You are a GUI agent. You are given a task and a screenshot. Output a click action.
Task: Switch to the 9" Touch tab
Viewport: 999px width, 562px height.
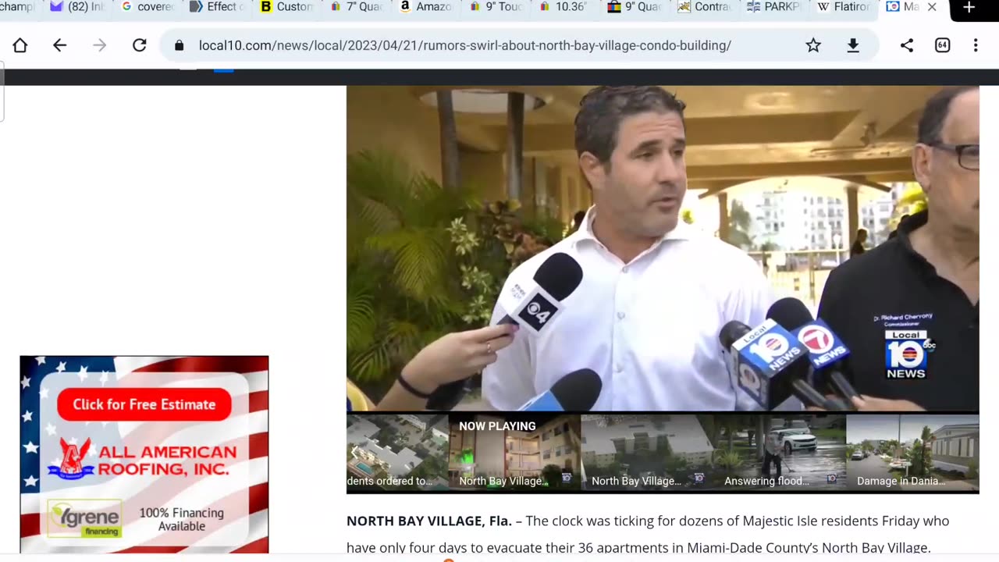(x=496, y=7)
